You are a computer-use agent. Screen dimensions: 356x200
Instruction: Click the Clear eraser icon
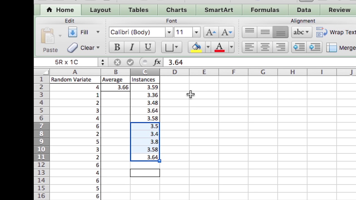click(73, 48)
